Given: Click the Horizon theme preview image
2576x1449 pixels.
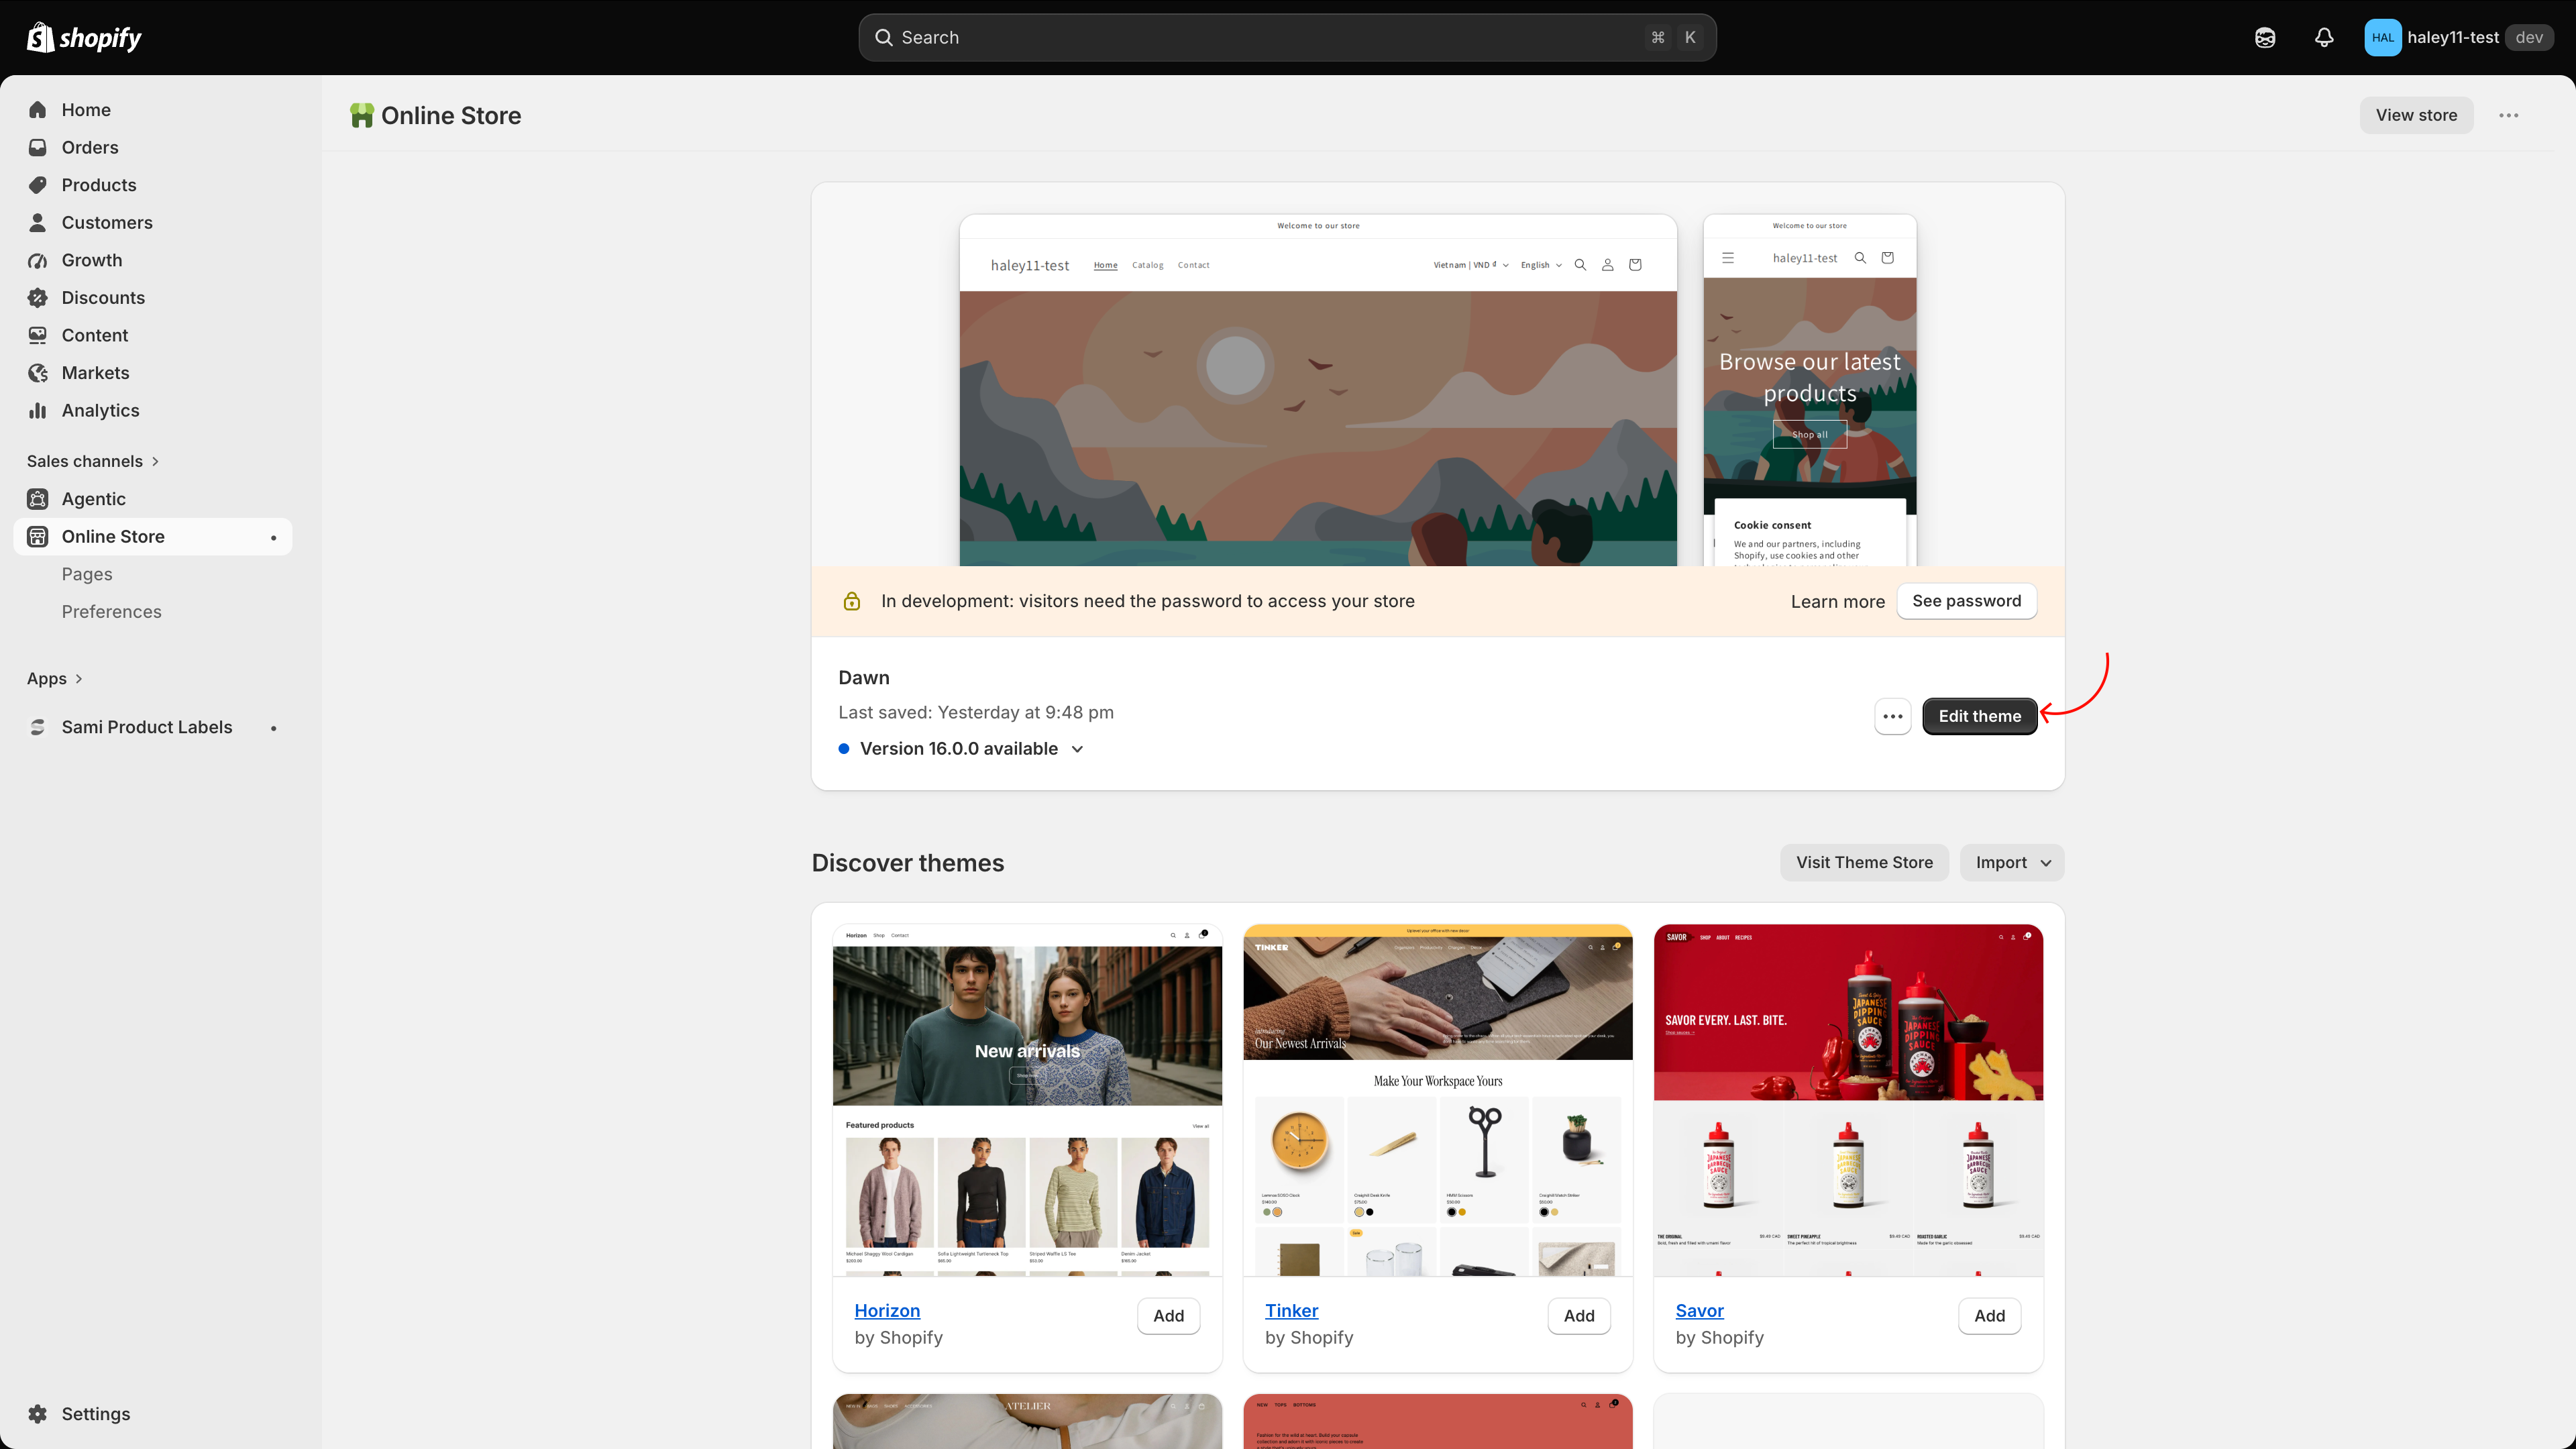Looking at the screenshot, I should (x=1027, y=1100).
